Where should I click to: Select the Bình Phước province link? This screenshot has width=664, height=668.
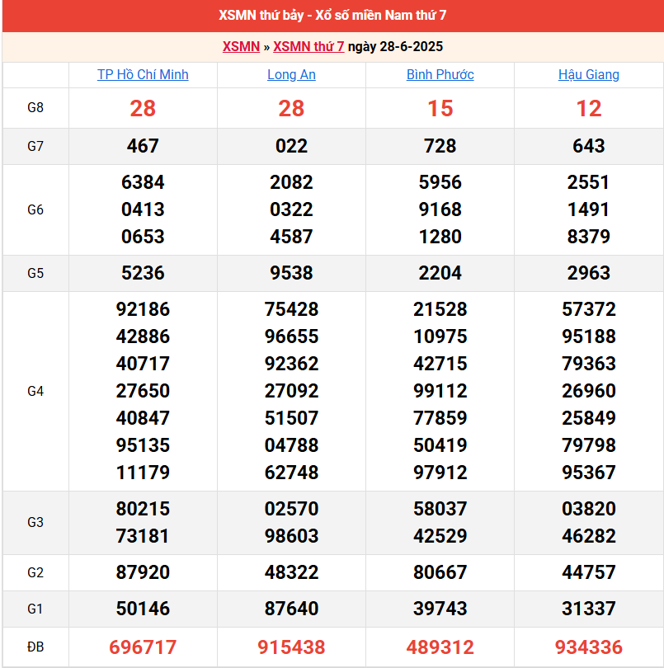440,74
